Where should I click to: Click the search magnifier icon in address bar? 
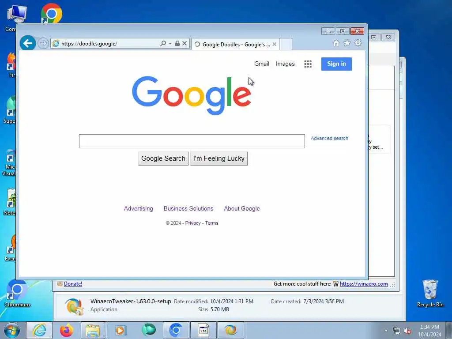point(163,43)
